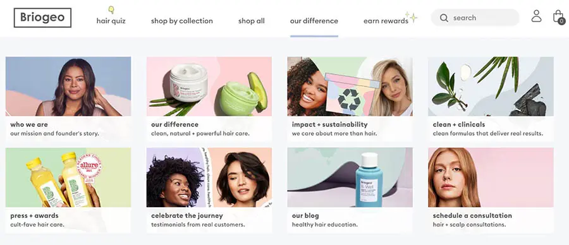Viewport: 569px width, 245px height.
Task: Open the earn rewards menu item
Action: click(386, 21)
